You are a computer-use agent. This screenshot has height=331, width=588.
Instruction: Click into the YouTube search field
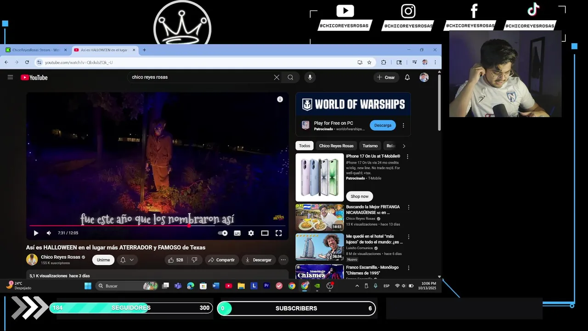(x=200, y=77)
